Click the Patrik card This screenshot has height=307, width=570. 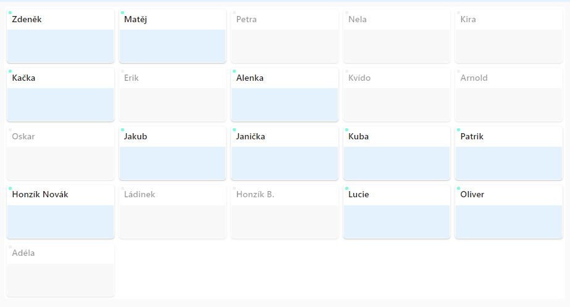point(509,153)
